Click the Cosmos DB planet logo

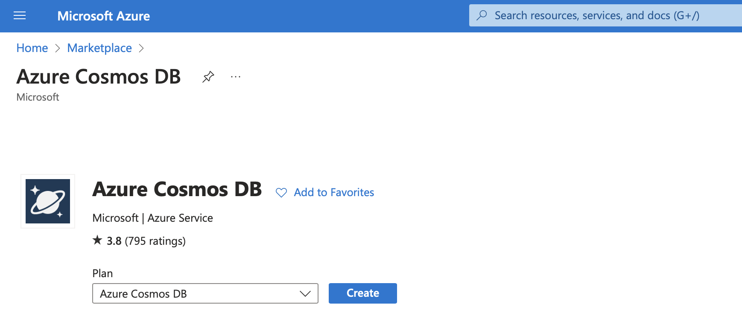48,201
